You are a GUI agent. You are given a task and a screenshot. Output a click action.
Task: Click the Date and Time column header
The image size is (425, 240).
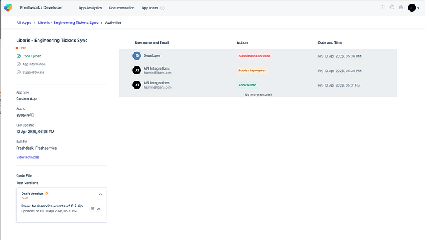click(x=330, y=43)
